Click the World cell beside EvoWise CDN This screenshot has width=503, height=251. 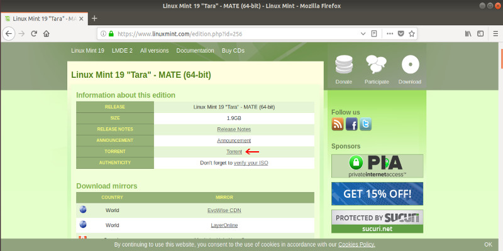coord(112,210)
